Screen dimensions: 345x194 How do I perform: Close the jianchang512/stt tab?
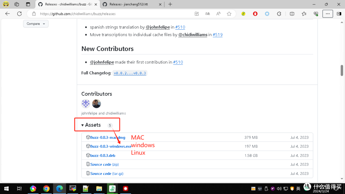[160, 4]
